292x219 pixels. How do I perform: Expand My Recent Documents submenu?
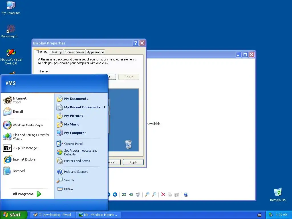point(81,107)
